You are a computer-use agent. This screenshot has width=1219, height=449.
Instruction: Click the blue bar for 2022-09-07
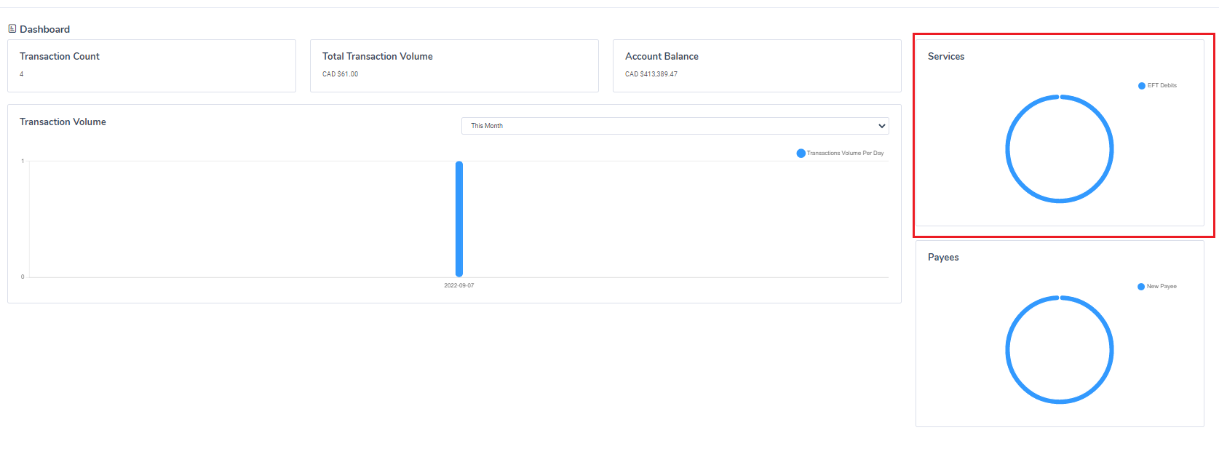tap(459, 218)
